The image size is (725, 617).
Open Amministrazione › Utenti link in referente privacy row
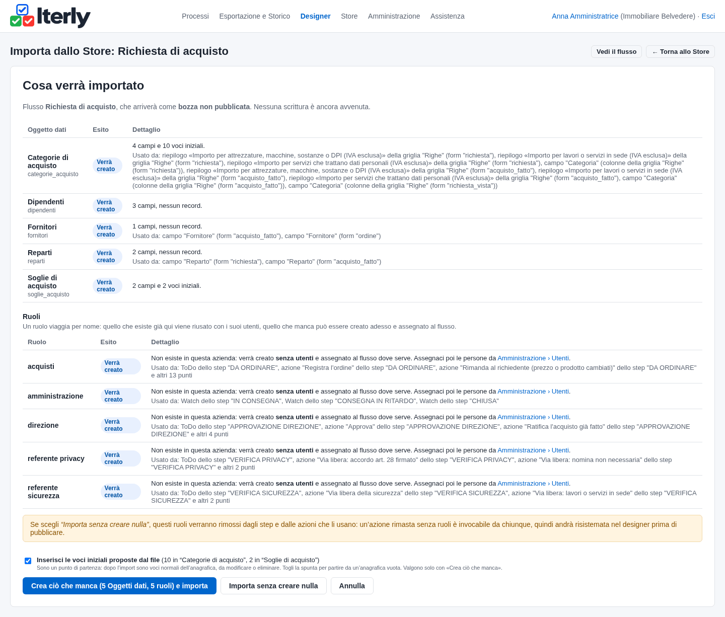click(533, 450)
